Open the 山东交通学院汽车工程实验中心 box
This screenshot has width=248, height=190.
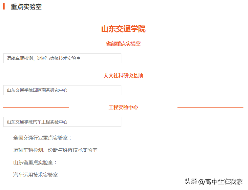pyautogui.click(x=62, y=122)
